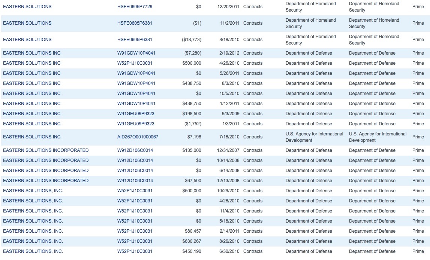Click Eastern Solutions Incorporated recipient dated 10/14/2008

[x=46, y=160]
